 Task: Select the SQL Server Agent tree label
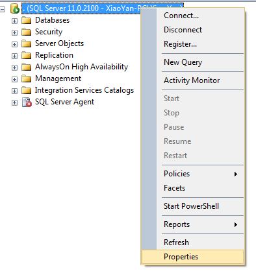[64, 102]
